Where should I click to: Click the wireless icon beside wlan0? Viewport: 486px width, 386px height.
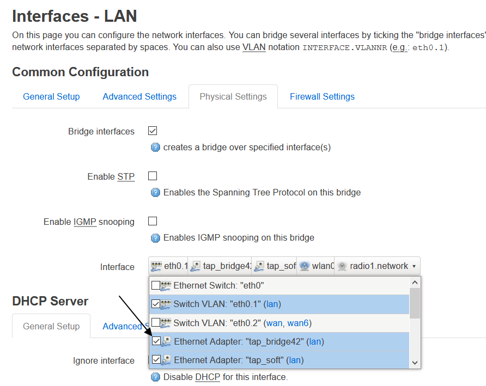coord(306,266)
